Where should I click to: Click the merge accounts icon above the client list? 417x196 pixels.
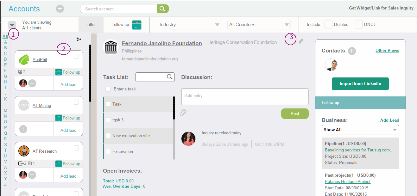(79, 39)
